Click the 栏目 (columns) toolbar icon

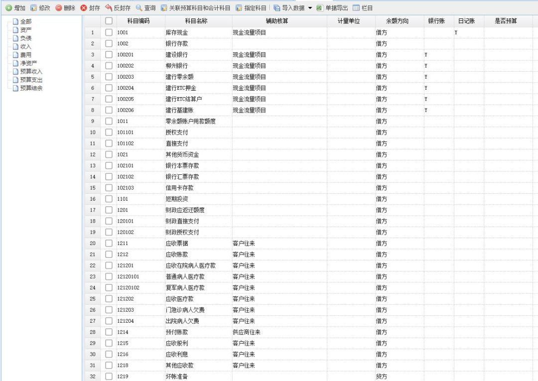[x=356, y=8]
